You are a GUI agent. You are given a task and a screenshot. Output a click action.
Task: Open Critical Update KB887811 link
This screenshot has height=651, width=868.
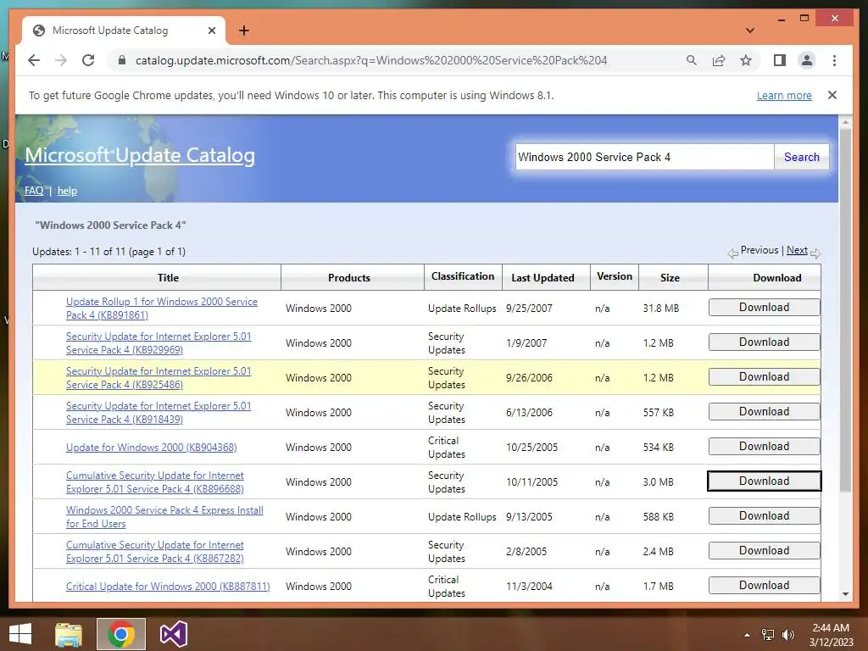[168, 587]
